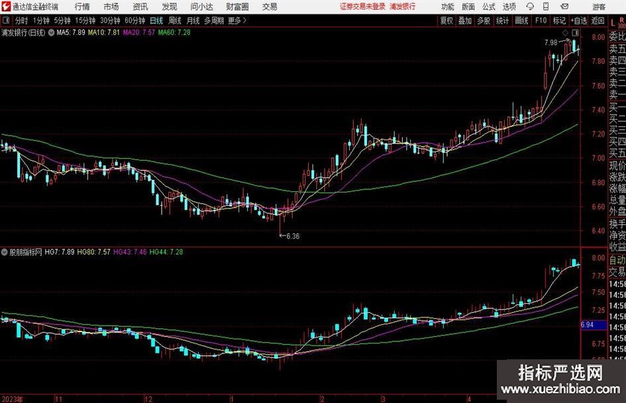Click the 标记 mark button

559,21
